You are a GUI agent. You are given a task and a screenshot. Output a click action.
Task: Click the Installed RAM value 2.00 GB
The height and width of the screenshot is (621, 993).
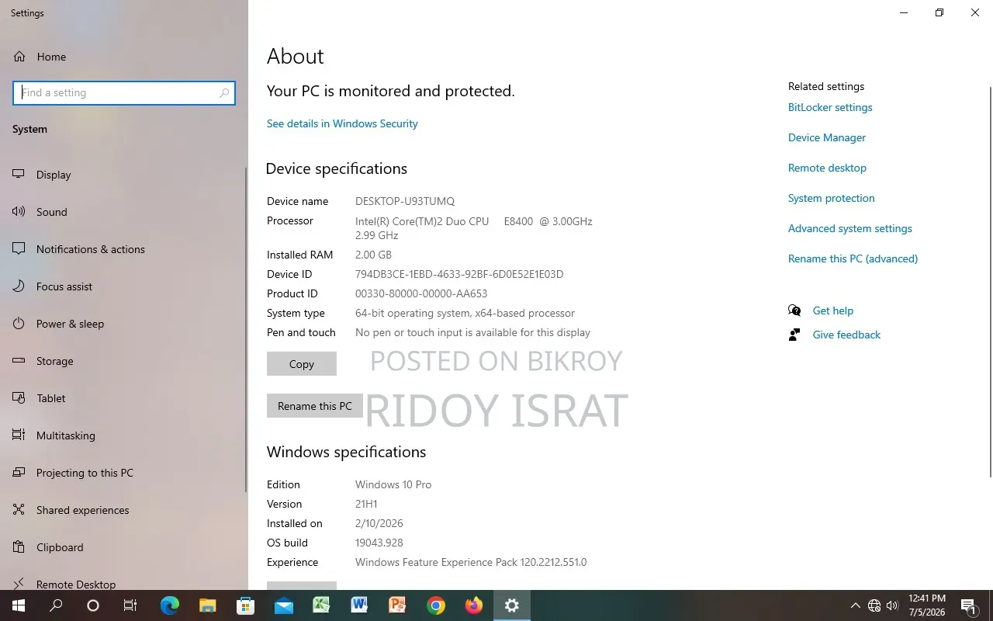click(x=373, y=255)
